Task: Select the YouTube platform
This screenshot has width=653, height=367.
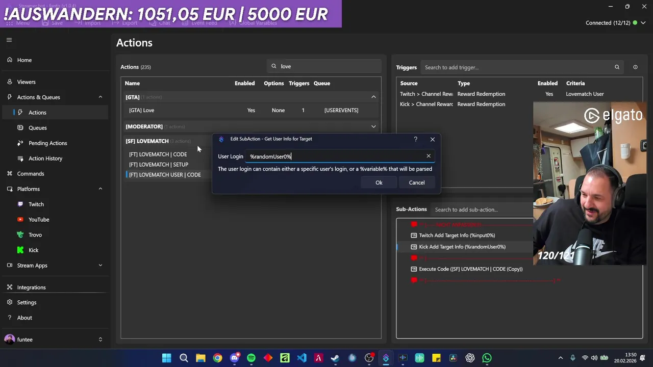Action: pyautogui.click(x=39, y=220)
